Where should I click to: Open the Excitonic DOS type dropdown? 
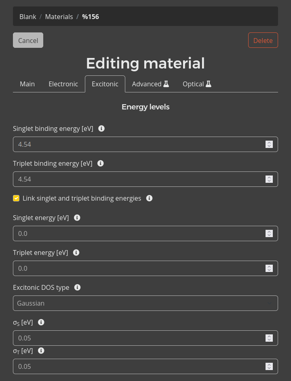tap(145, 303)
